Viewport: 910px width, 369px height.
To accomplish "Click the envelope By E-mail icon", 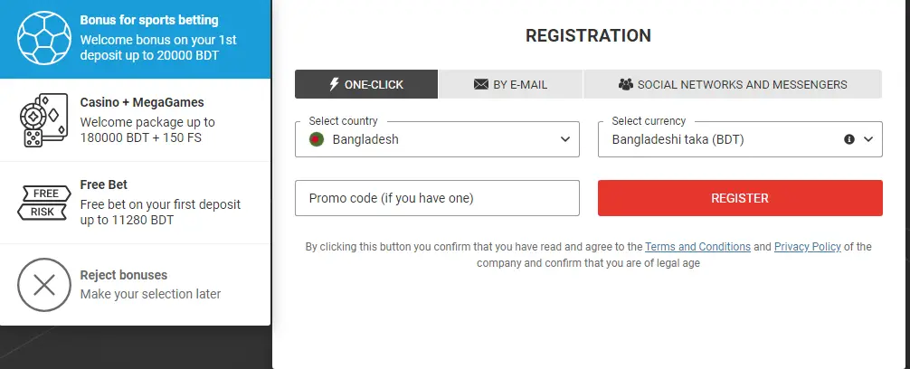I will pyautogui.click(x=481, y=84).
